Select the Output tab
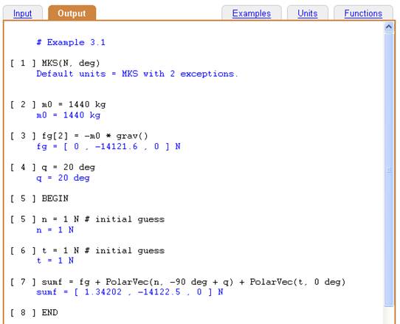This screenshot has height=324, width=400. pos(72,13)
